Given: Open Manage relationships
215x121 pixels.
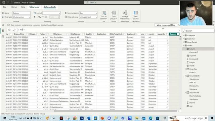Looking at the screenshot, I should click(x=125, y=15).
